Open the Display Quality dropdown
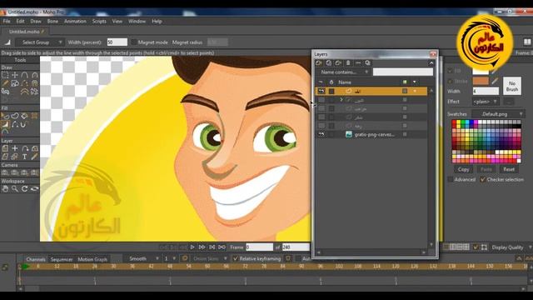The image size is (533, 300). pyautogui.click(x=511, y=247)
